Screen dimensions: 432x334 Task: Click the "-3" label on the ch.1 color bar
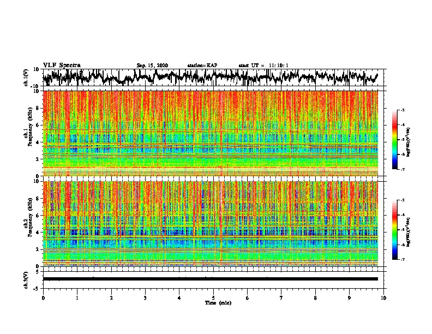coord(402,110)
